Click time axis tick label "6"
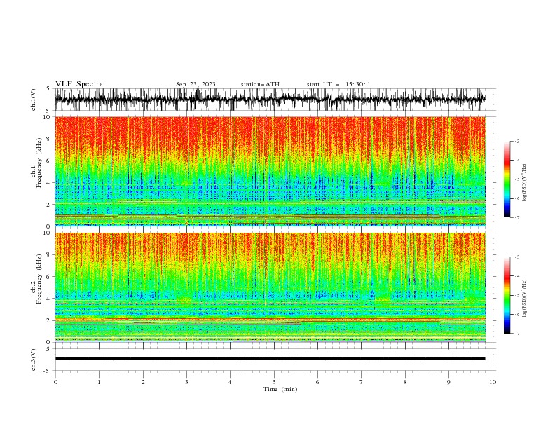The image size is (555, 429). (317, 382)
